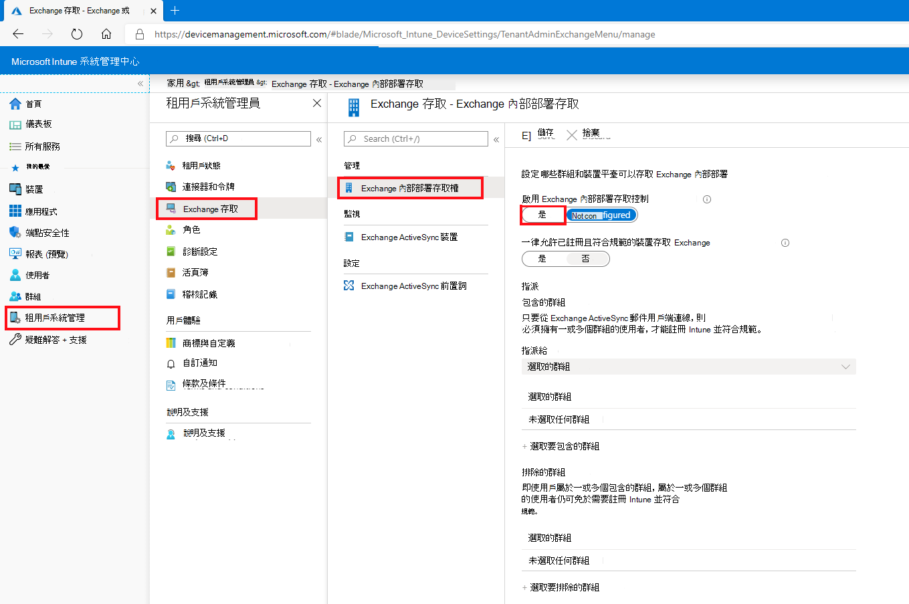Click the info icon beside 啟用 Exchange 內部部署存取控制
909x604 pixels.
[707, 199]
